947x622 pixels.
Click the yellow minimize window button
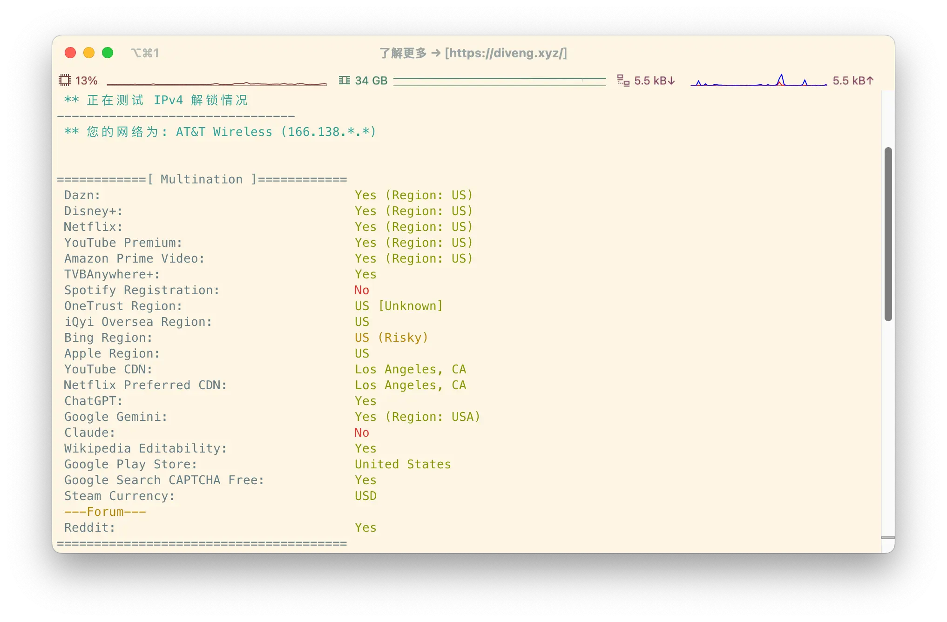[89, 53]
